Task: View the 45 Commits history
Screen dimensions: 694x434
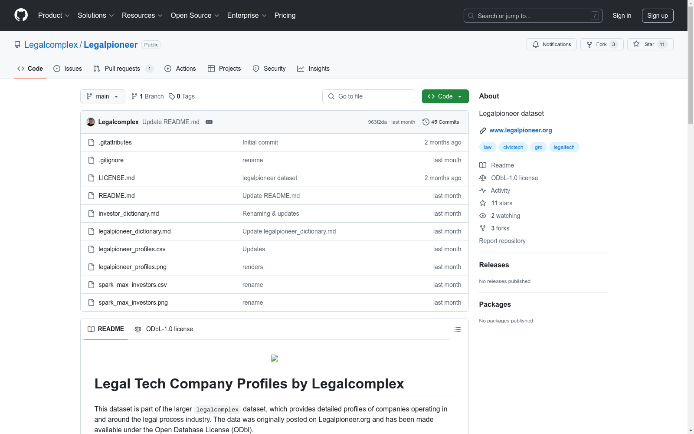Action: tap(441, 122)
